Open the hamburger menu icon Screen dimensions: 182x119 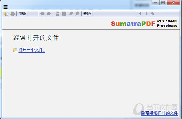5,7
